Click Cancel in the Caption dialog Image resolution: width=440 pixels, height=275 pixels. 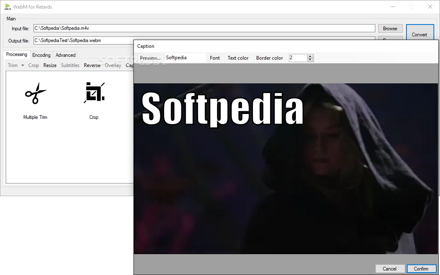[390, 268]
